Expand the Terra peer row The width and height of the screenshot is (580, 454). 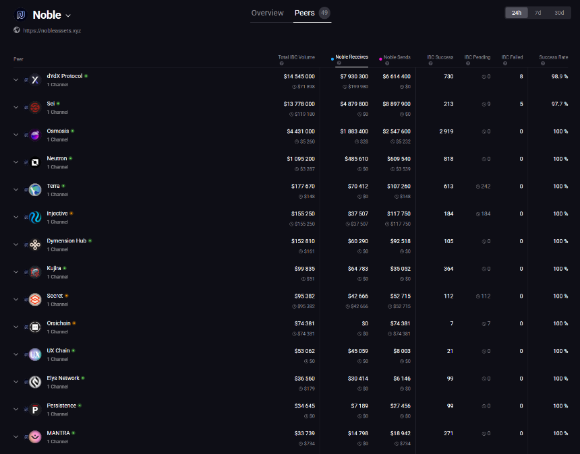point(16,189)
